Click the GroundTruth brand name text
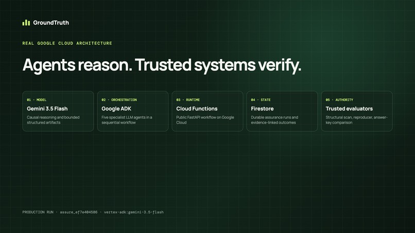This screenshot has height=233, width=415. tap(51, 23)
